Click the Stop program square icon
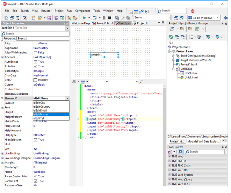This screenshot has width=231, height=193. pos(110,18)
